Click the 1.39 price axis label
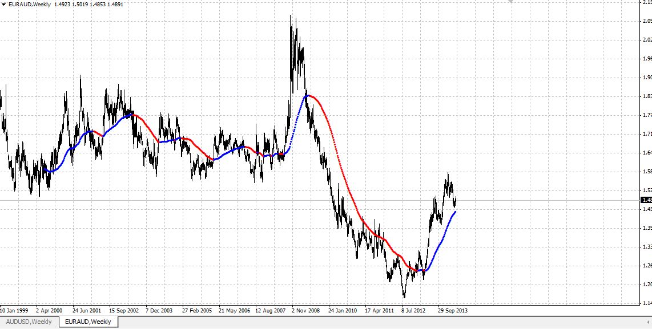Image resolution: width=652 pixels, height=329 pixels. (647, 228)
